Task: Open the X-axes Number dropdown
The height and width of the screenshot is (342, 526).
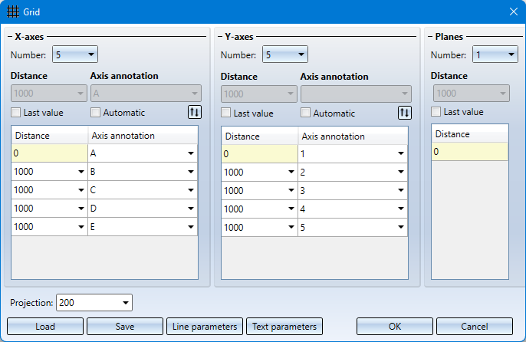Action: point(75,54)
